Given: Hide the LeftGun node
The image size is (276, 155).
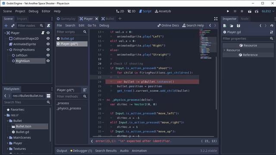Looking at the screenshot, I should pyautogui.click(x=48, y=55).
